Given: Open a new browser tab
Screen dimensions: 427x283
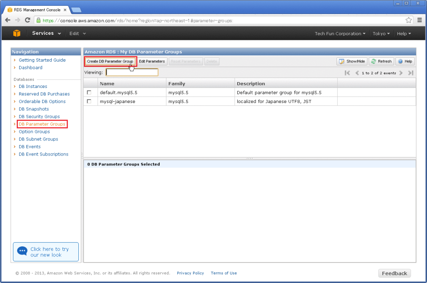Looking at the screenshot, I should pos(76,10).
